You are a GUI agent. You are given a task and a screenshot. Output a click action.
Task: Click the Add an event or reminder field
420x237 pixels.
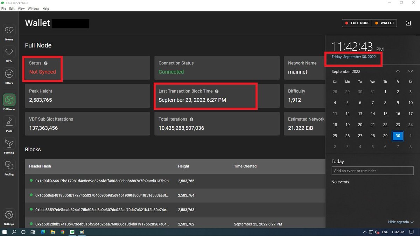372,171
